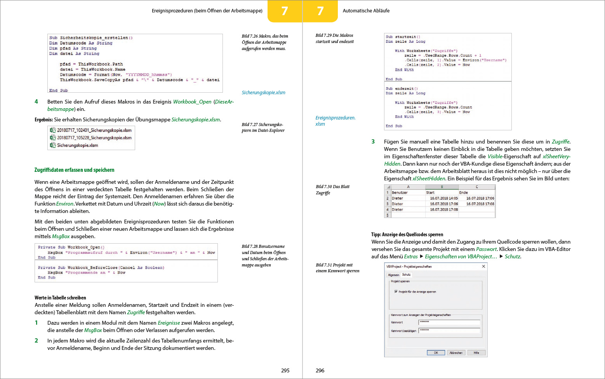Screen dimensions: 605x379
Task: Click the 'Kennwort bestätigen' input field
Action: [x=449, y=331]
